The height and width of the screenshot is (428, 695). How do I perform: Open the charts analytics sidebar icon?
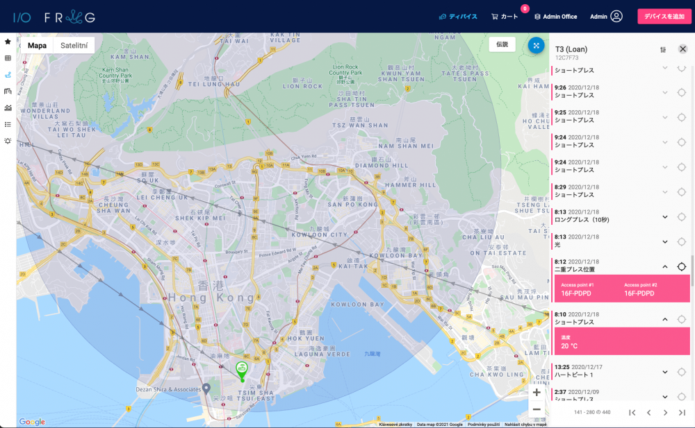(x=8, y=108)
